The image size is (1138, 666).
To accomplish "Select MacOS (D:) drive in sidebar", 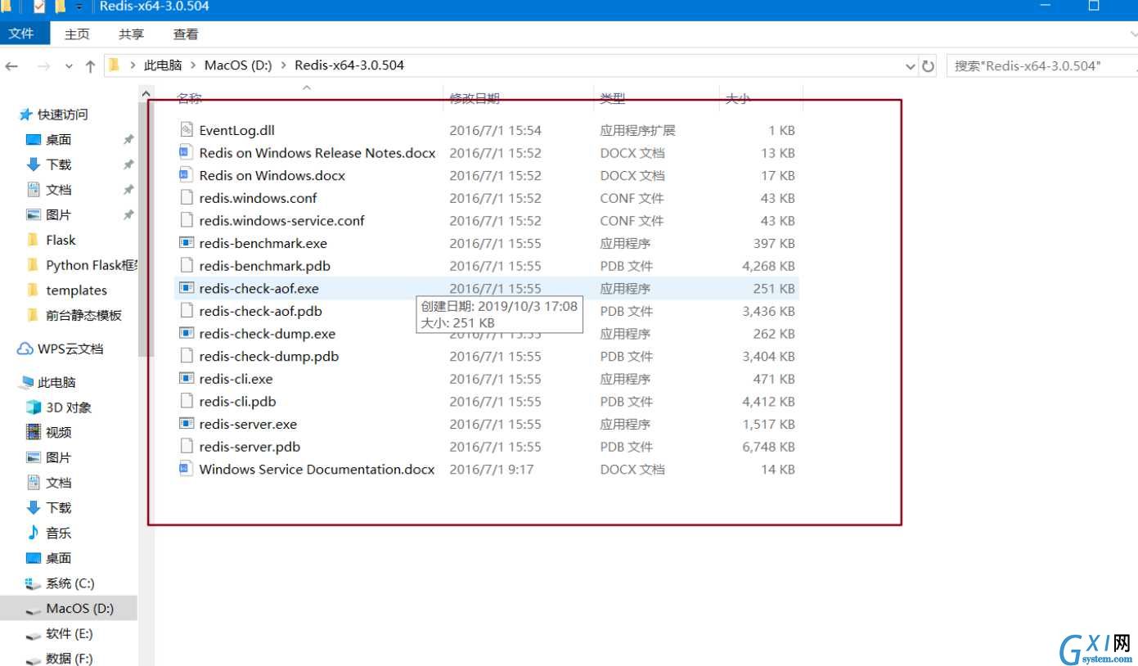I will 80,609.
